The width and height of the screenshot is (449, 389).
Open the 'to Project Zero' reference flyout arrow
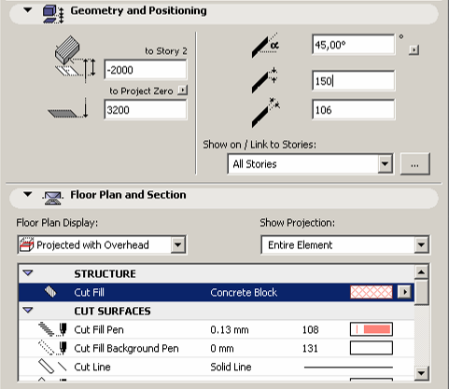183,90
